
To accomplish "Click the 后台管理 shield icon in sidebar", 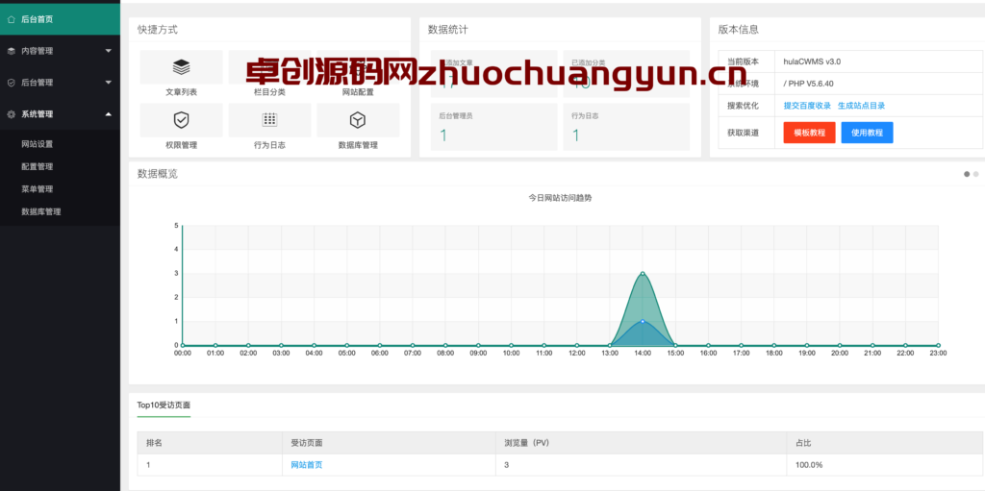I will 12,83.
